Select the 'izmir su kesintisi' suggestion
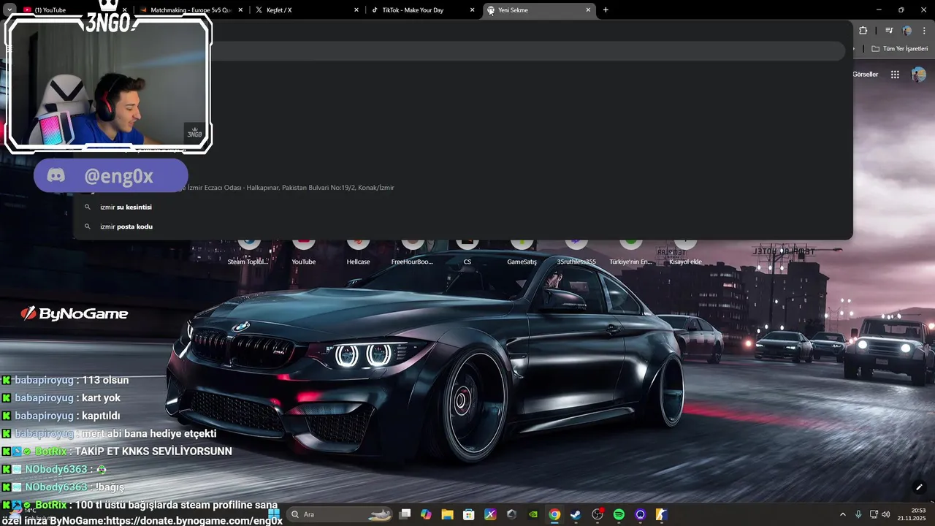 pyautogui.click(x=463, y=207)
